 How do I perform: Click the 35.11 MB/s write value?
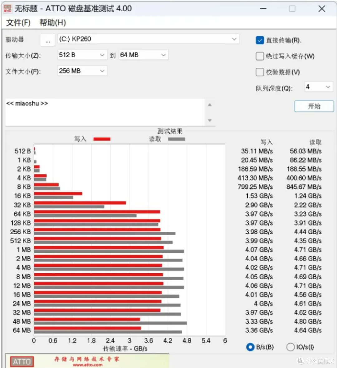[x=257, y=151]
